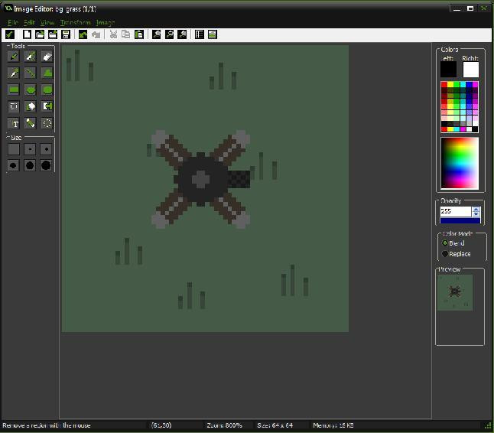This screenshot has width=494, height=433.
Task: Click the green checkmark to accept the image
Action: coord(10,34)
